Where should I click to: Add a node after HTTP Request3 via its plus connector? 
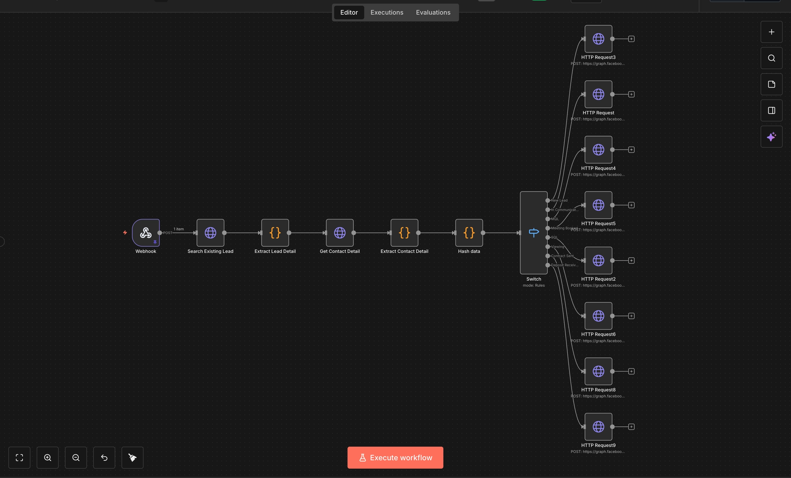pos(631,38)
